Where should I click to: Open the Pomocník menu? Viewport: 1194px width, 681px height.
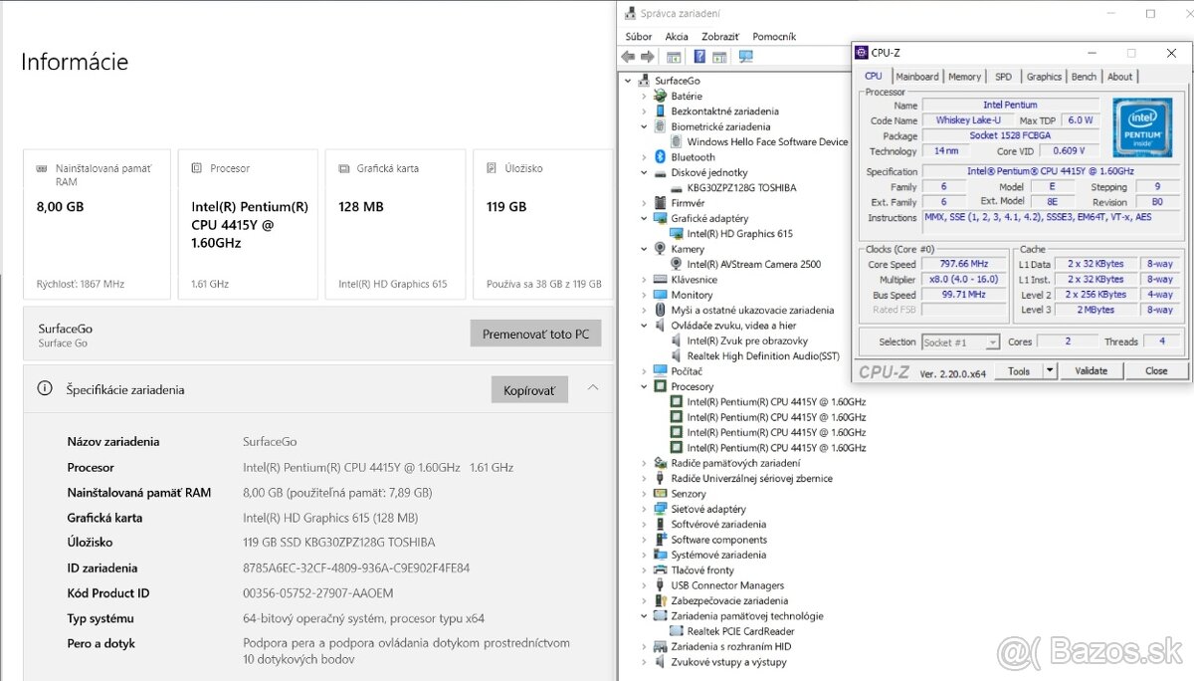tap(774, 37)
